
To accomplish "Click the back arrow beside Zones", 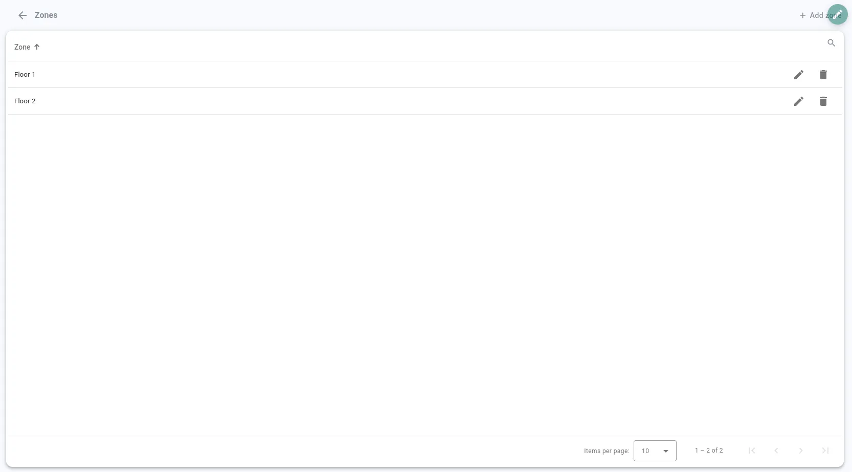I will click(x=23, y=15).
